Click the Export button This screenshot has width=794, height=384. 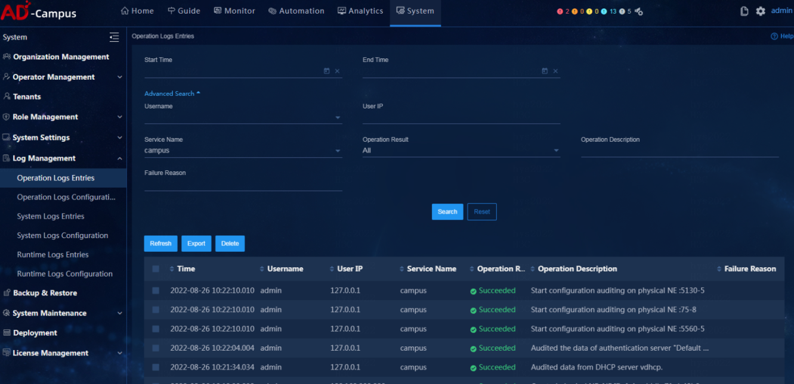196,243
